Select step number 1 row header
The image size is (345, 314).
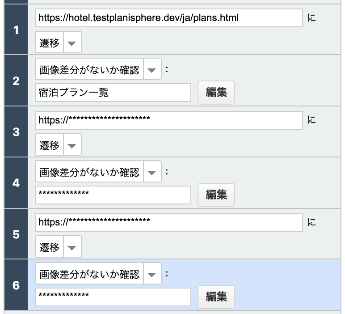(16, 30)
